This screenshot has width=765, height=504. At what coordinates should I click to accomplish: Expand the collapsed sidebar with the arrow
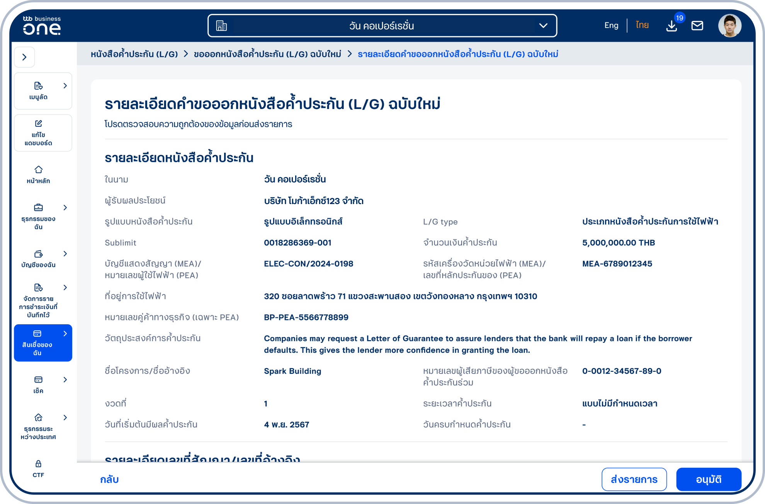25,57
